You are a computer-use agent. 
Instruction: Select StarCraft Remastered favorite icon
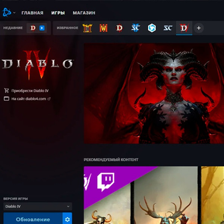[x=168, y=28]
